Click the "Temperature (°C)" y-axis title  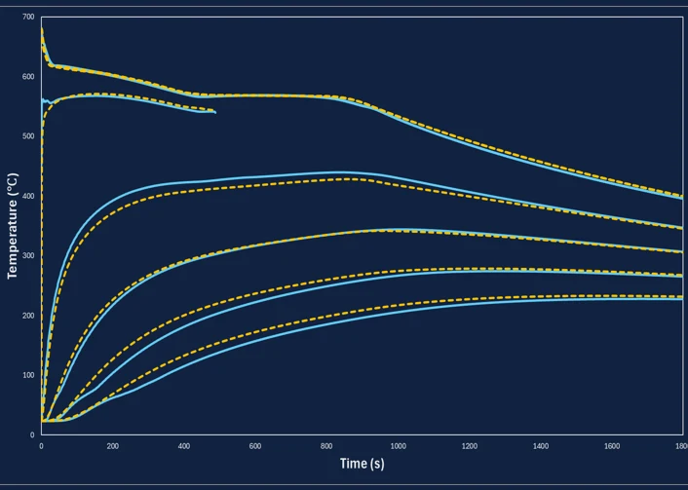(13, 225)
